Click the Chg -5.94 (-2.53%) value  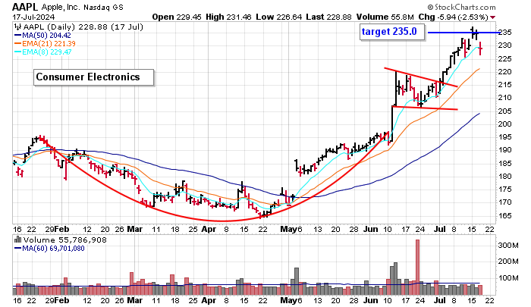[453, 17]
